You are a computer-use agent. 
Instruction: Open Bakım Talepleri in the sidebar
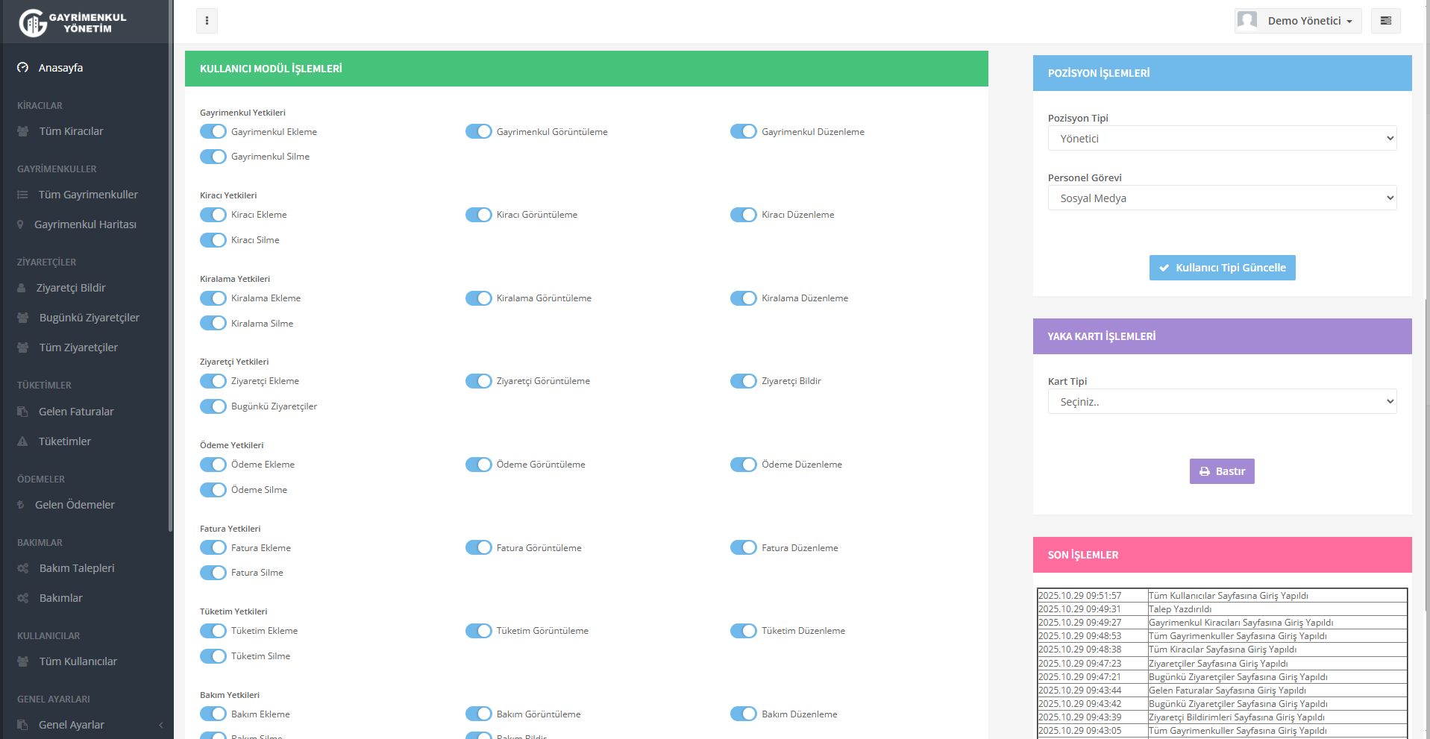coord(76,568)
